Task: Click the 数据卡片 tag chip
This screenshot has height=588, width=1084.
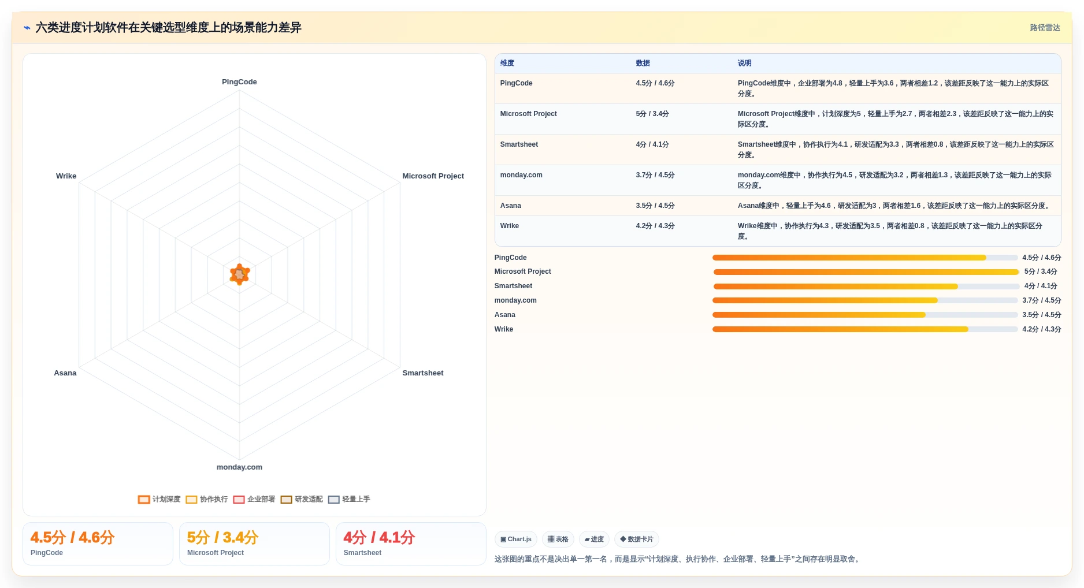Action: tap(637, 539)
